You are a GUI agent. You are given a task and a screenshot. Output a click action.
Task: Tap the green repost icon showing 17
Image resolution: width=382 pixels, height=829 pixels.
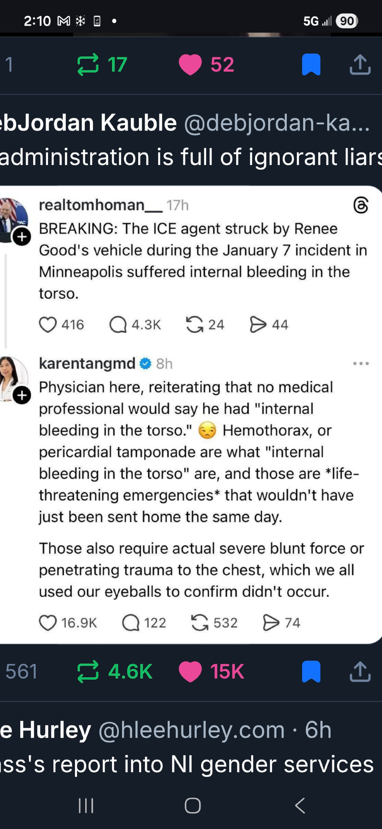(x=88, y=65)
